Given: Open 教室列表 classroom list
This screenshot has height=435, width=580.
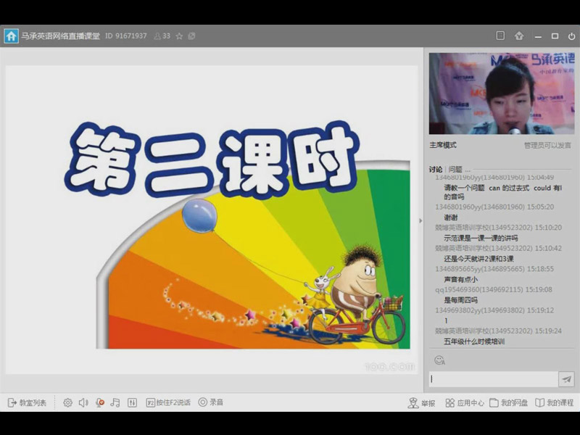Looking at the screenshot, I should click(27, 402).
